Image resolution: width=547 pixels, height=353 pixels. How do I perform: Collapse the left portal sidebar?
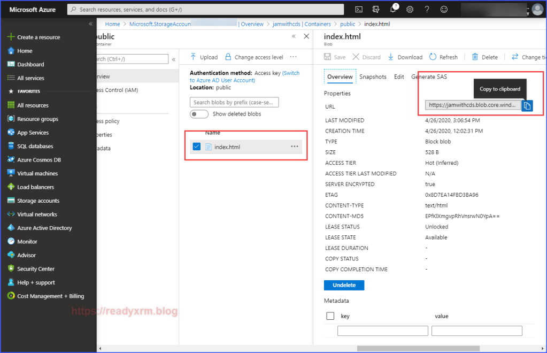pyautogui.click(x=90, y=24)
